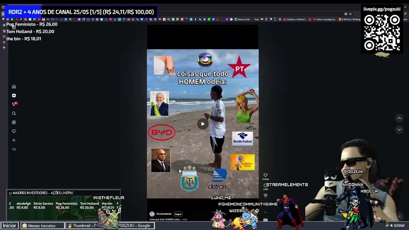Open the video feed icon in sidebar

pos(14,96)
